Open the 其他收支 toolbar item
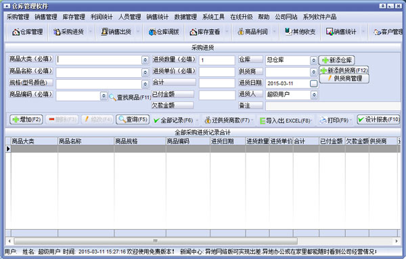 pyautogui.click(x=300, y=32)
